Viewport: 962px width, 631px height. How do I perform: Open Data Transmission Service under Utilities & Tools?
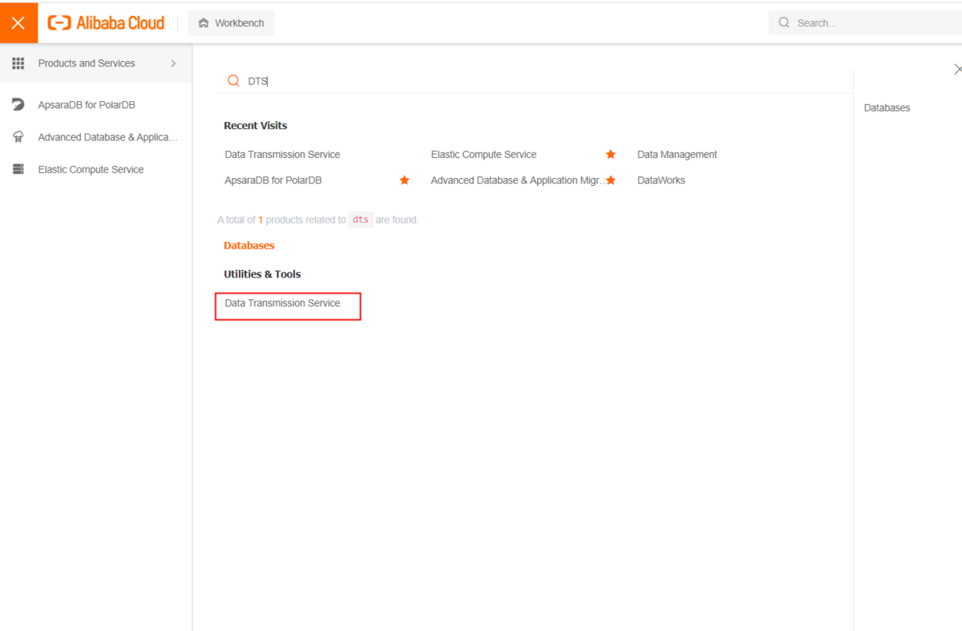[x=282, y=303]
